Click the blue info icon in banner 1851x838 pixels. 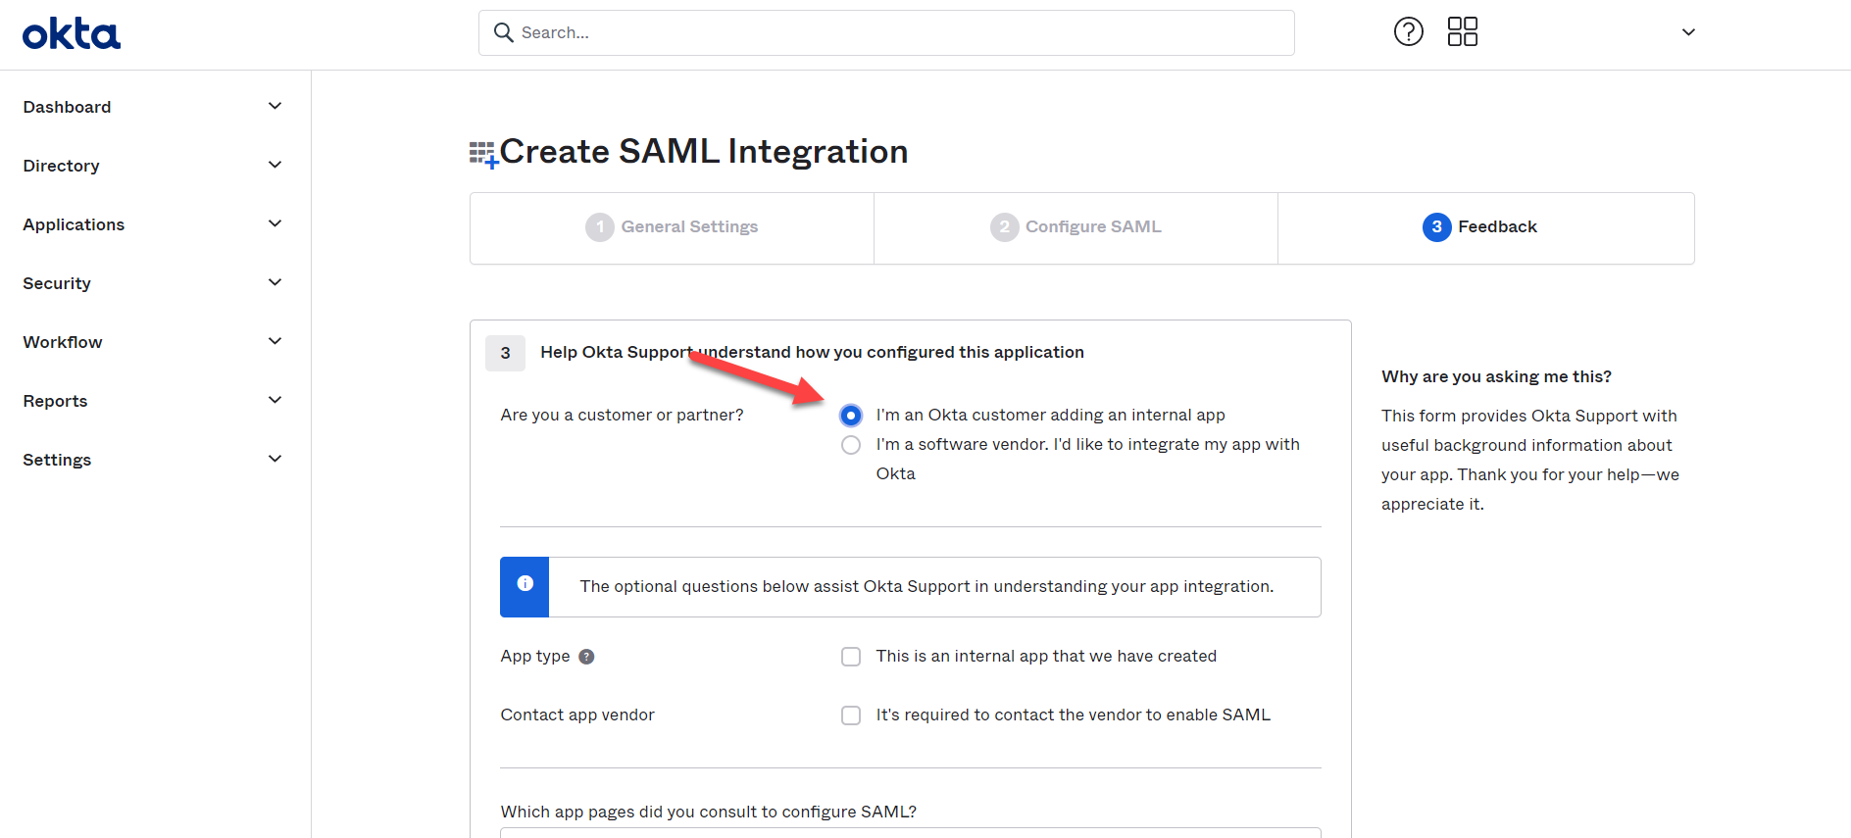pyautogui.click(x=525, y=584)
